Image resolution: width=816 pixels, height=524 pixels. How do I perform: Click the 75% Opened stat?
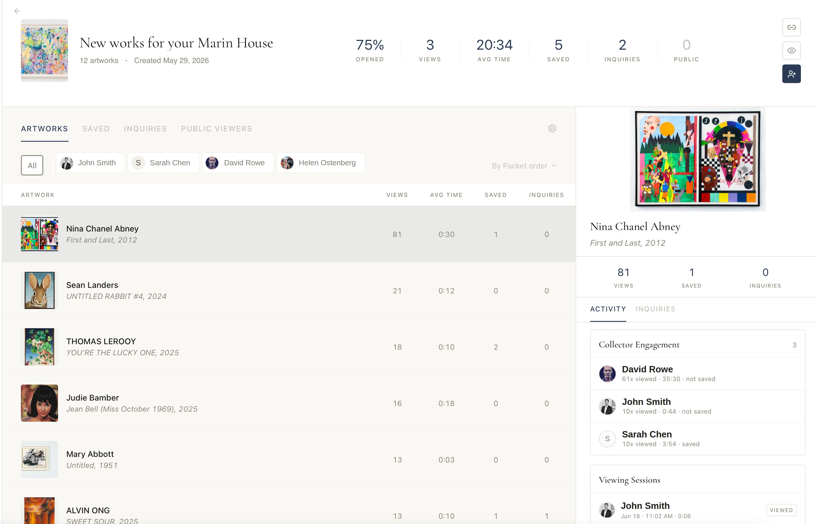370,50
